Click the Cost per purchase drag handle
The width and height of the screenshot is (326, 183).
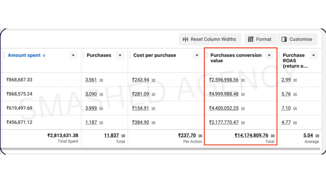click(x=130, y=55)
